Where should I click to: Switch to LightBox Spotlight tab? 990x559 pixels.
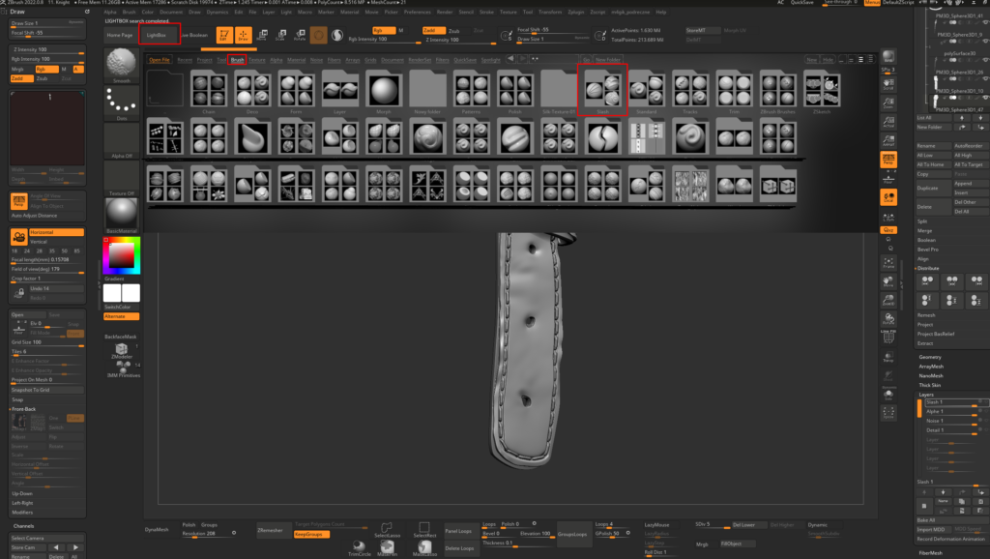coord(490,60)
